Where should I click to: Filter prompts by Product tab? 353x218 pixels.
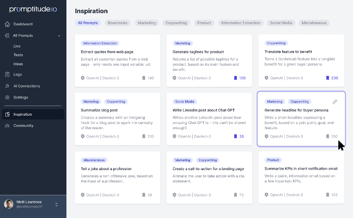tap(204, 23)
